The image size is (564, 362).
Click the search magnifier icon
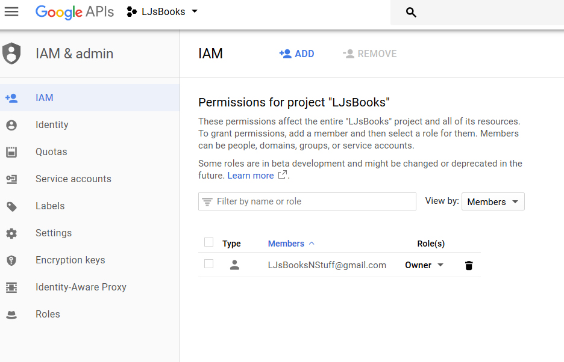pyautogui.click(x=411, y=13)
